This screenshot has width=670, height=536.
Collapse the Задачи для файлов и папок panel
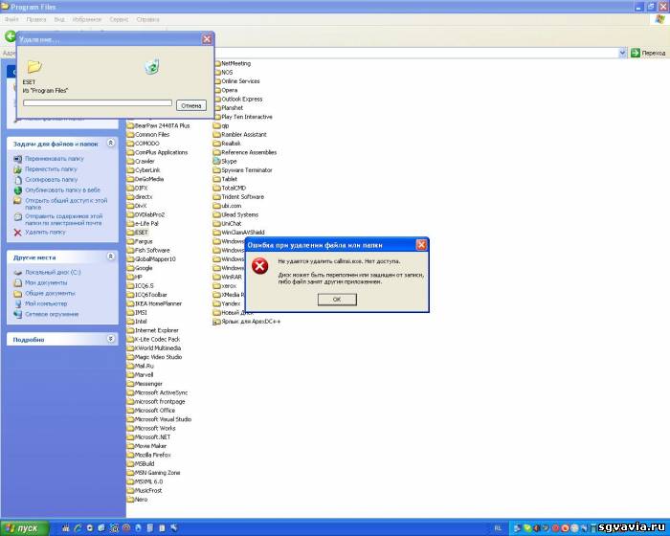click(111, 143)
